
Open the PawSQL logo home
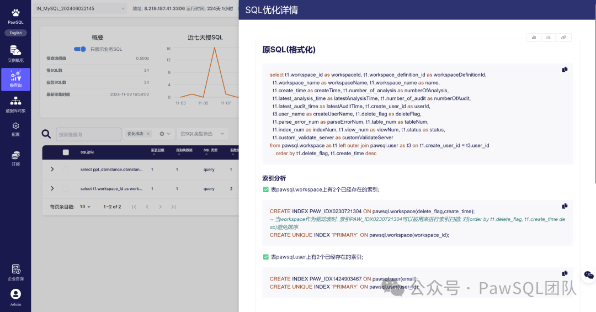[x=15, y=17]
